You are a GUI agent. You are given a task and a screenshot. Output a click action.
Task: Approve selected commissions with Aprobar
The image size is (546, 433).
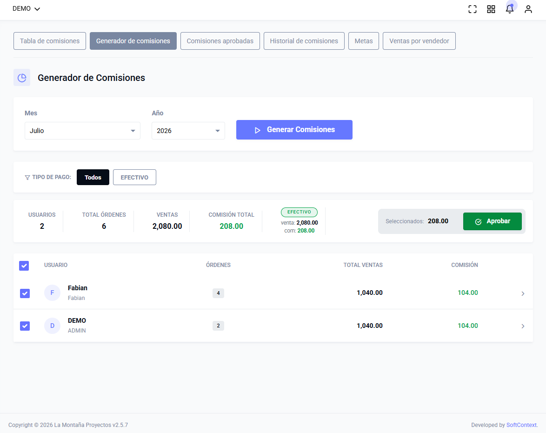click(493, 221)
